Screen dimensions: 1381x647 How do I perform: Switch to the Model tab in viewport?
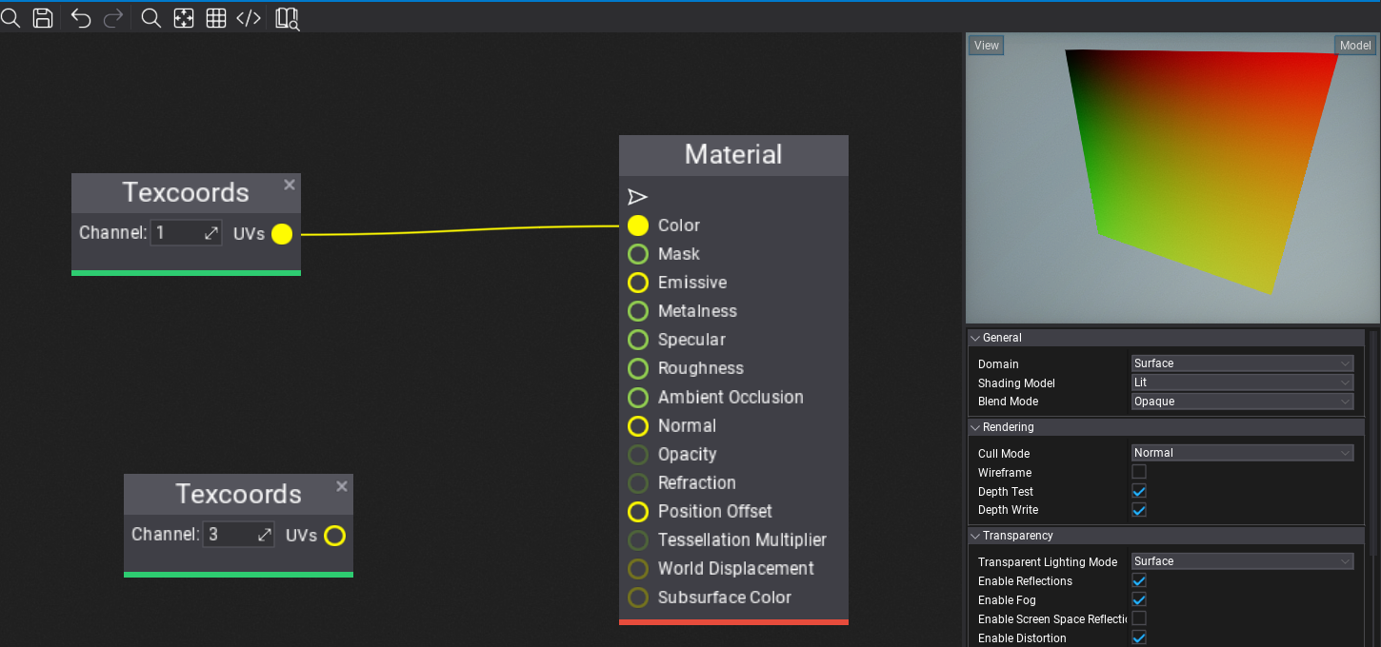(1354, 45)
